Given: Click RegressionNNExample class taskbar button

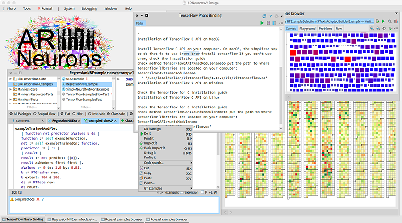Looking at the screenshot, I should click(72, 219).
